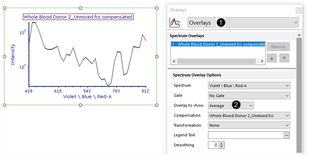Move selected overlay up with arrow button
This screenshot has height=156, width=310.
(272, 58)
